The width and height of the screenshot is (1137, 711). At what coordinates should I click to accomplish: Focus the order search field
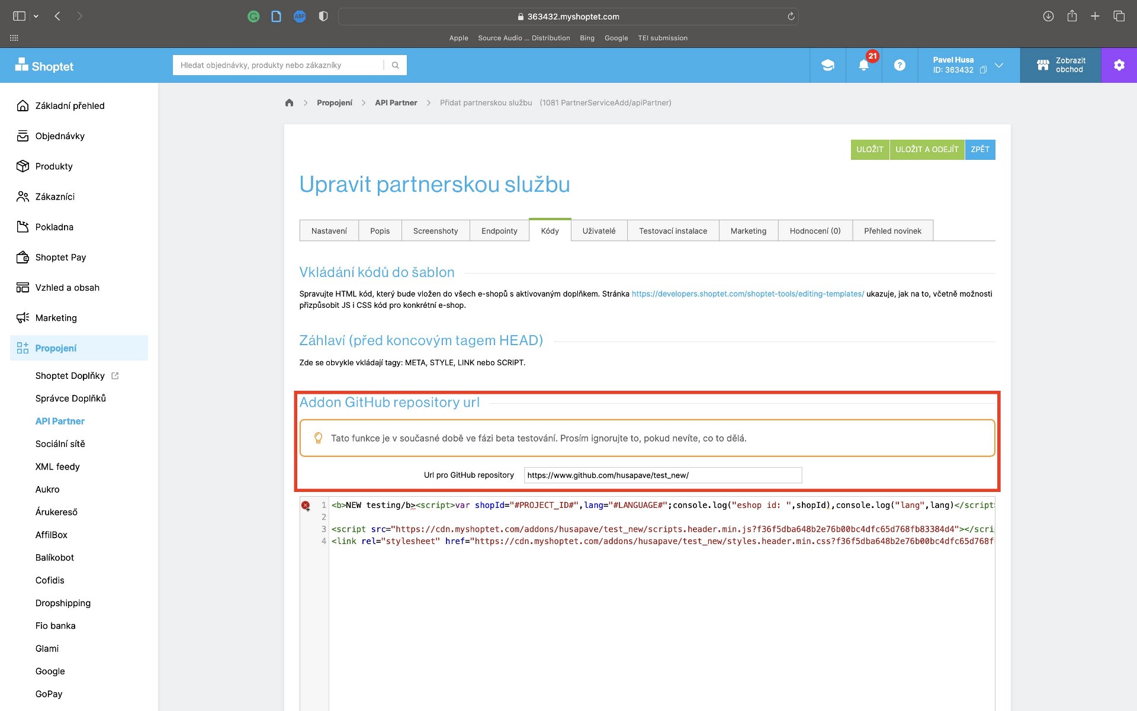click(x=278, y=65)
